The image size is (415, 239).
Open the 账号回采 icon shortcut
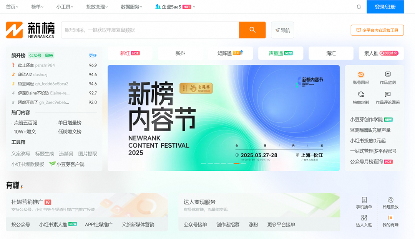tap(361, 78)
